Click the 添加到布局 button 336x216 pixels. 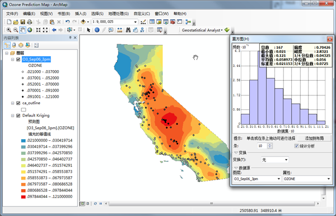(314, 138)
